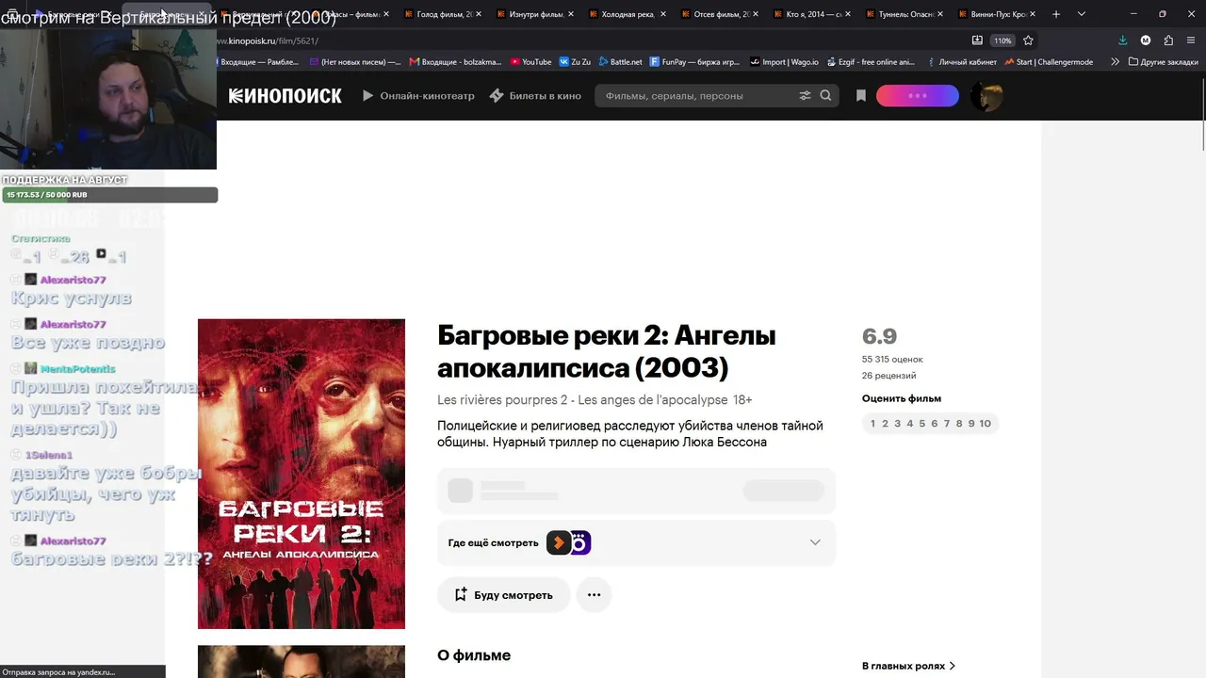Switch to Изнутри фильм browser tab
This screenshot has width=1206, height=678.
point(535,14)
